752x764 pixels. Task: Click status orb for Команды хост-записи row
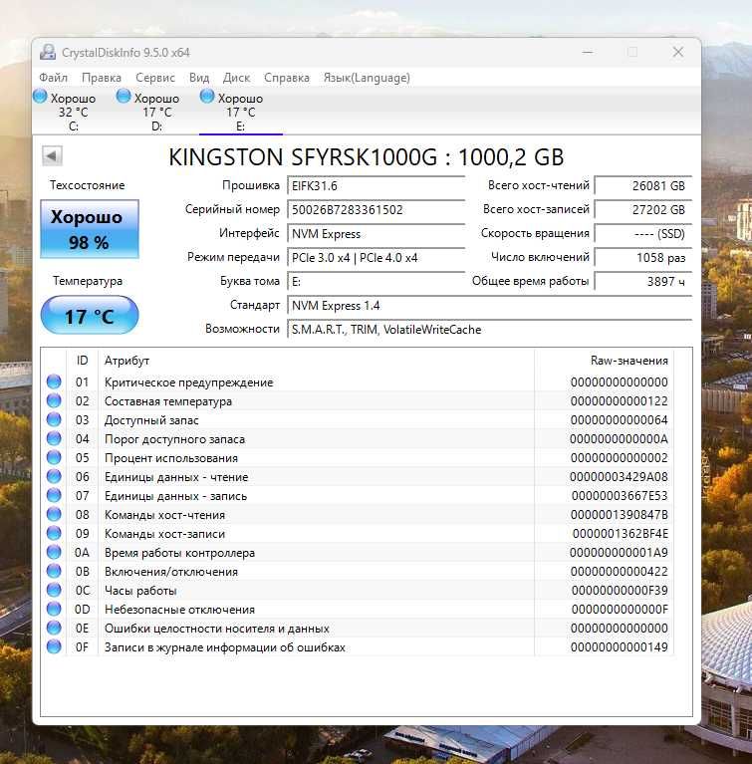54,534
